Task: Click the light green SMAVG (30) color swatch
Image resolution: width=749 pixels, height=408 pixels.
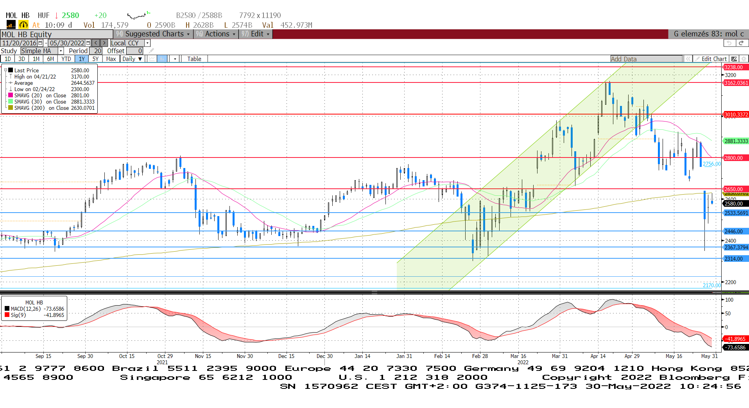Action: point(11,102)
